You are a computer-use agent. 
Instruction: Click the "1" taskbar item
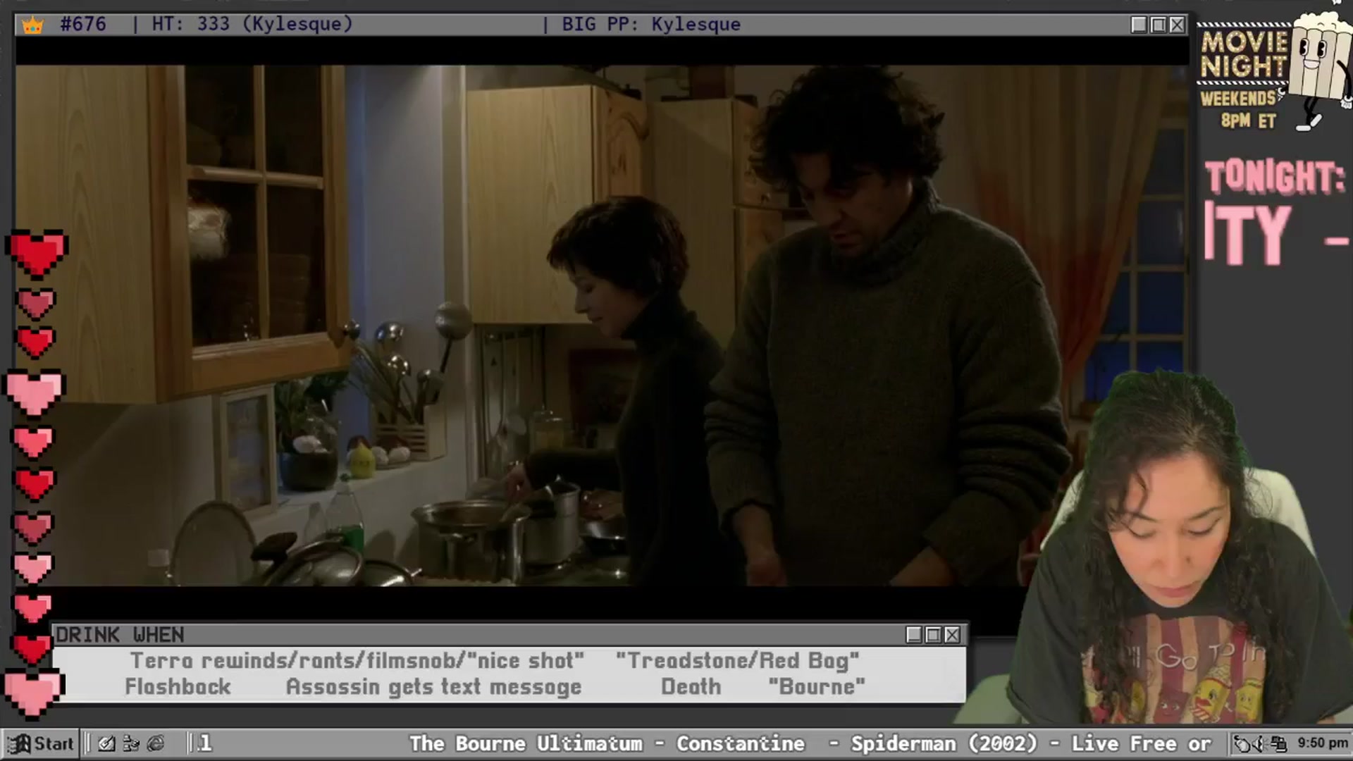[x=205, y=743]
